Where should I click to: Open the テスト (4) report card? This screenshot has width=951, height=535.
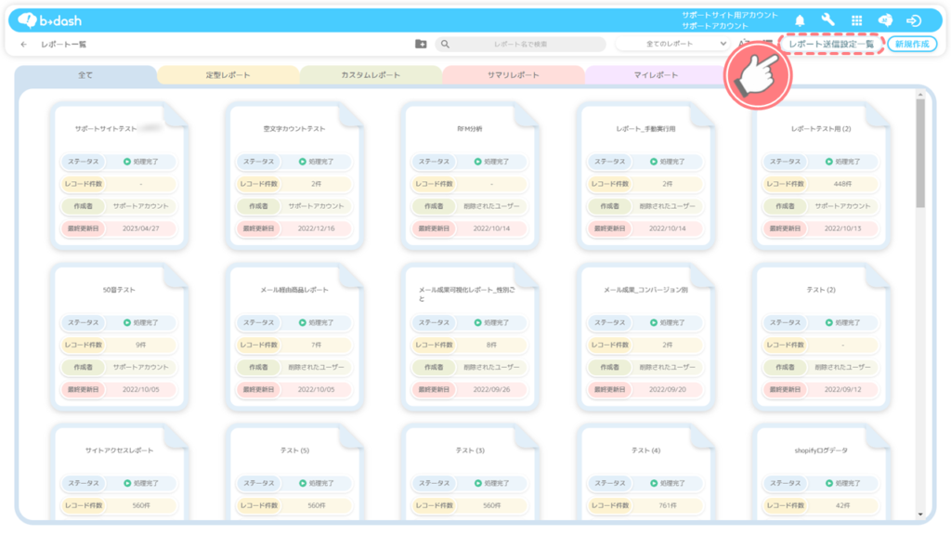pos(646,473)
